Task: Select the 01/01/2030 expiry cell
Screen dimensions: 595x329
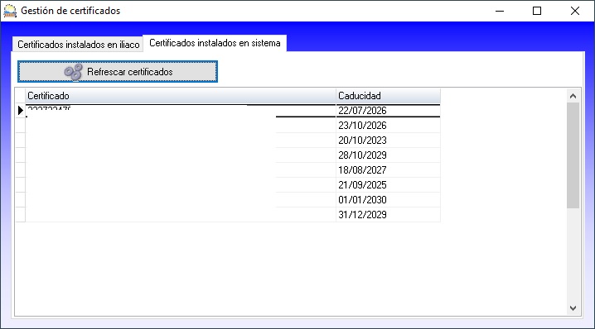Action: click(x=388, y=199)
